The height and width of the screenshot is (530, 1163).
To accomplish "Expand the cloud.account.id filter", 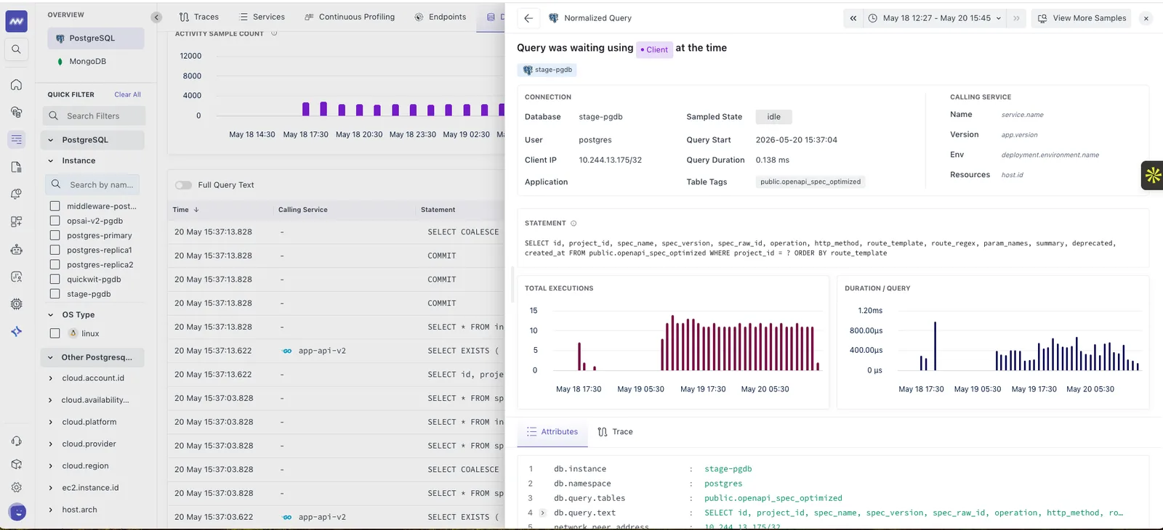I will (51, 378).
